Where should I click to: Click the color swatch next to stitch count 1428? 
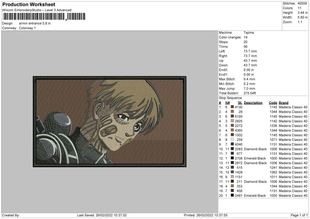[233, 172]
